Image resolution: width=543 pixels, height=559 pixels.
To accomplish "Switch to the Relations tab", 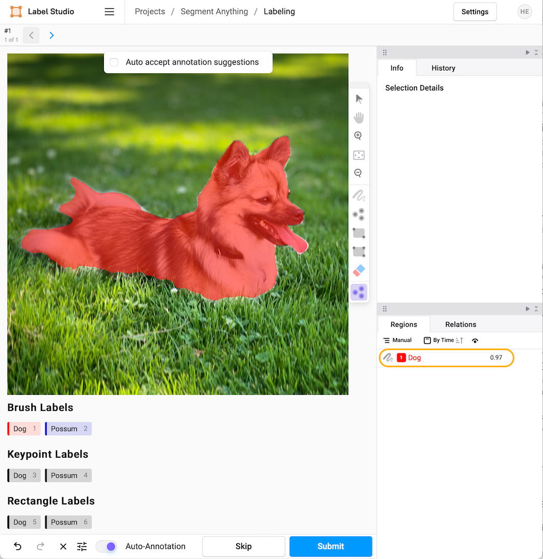I will tap(460, 325).
